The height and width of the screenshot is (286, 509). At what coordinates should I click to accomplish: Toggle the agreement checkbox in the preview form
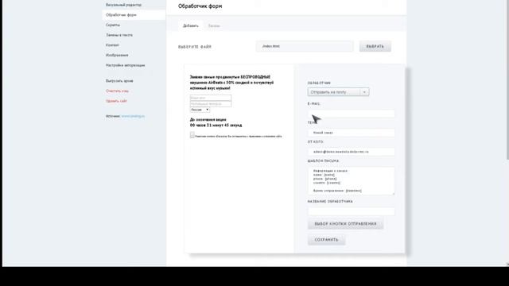pyautogui.click(x=192, y=135)
